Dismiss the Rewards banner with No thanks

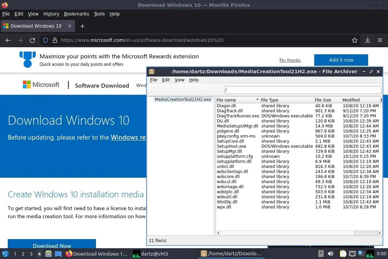click(x=290, y=60)
